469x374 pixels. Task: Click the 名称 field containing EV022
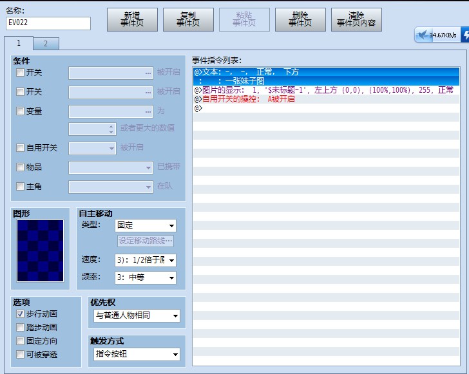click(x=48, y=23)
